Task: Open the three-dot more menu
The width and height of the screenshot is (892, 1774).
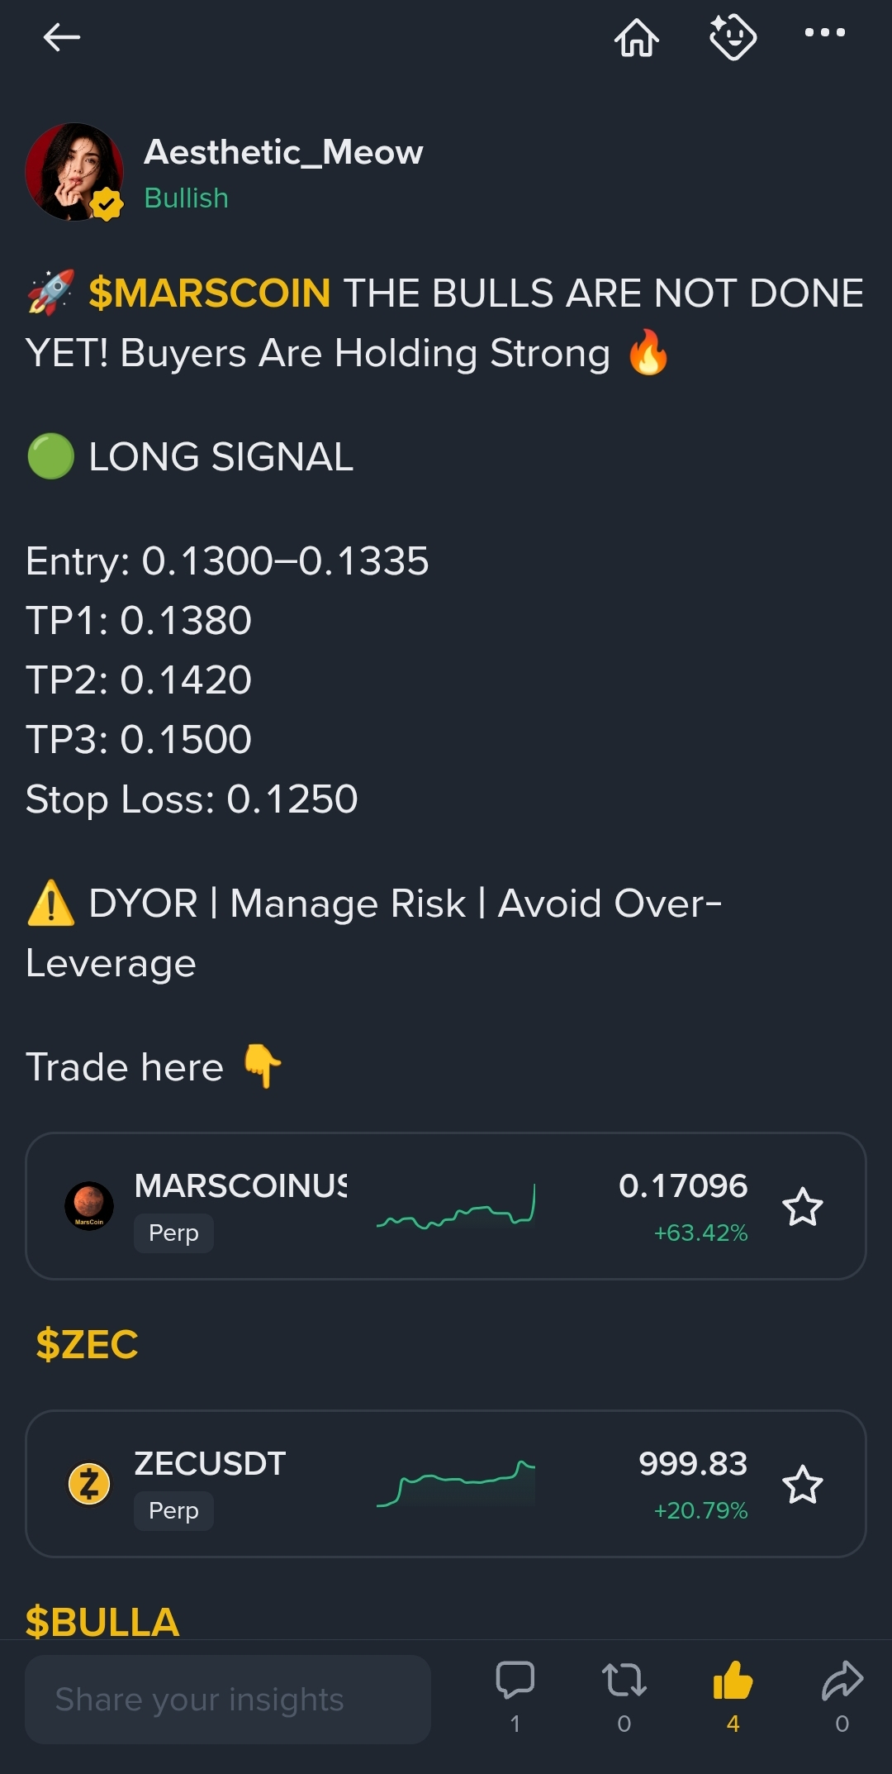Action: pyautogui.click(x=825, y=33)
